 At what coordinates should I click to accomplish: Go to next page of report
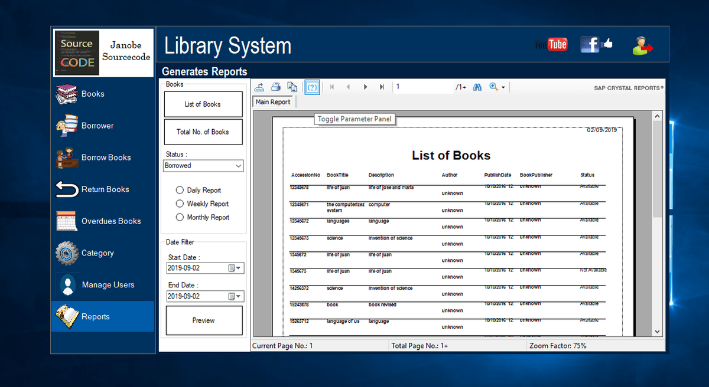(365, 87)
